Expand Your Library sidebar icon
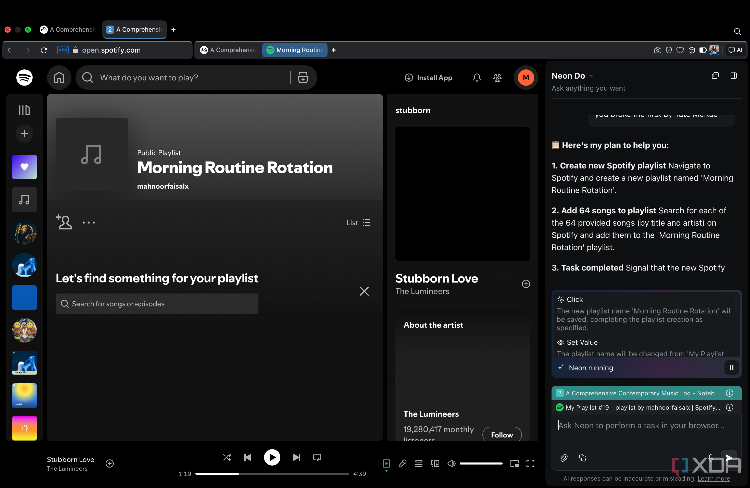 click(24, 110)
